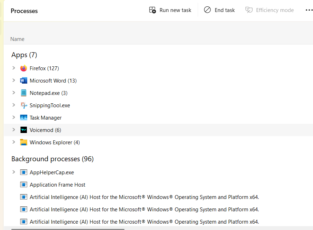The width and height of the screenshot is (313, 230).
Task: Expand the Notepad.exe (3) group
Action: pyautogui.click(x=13, y=92)
